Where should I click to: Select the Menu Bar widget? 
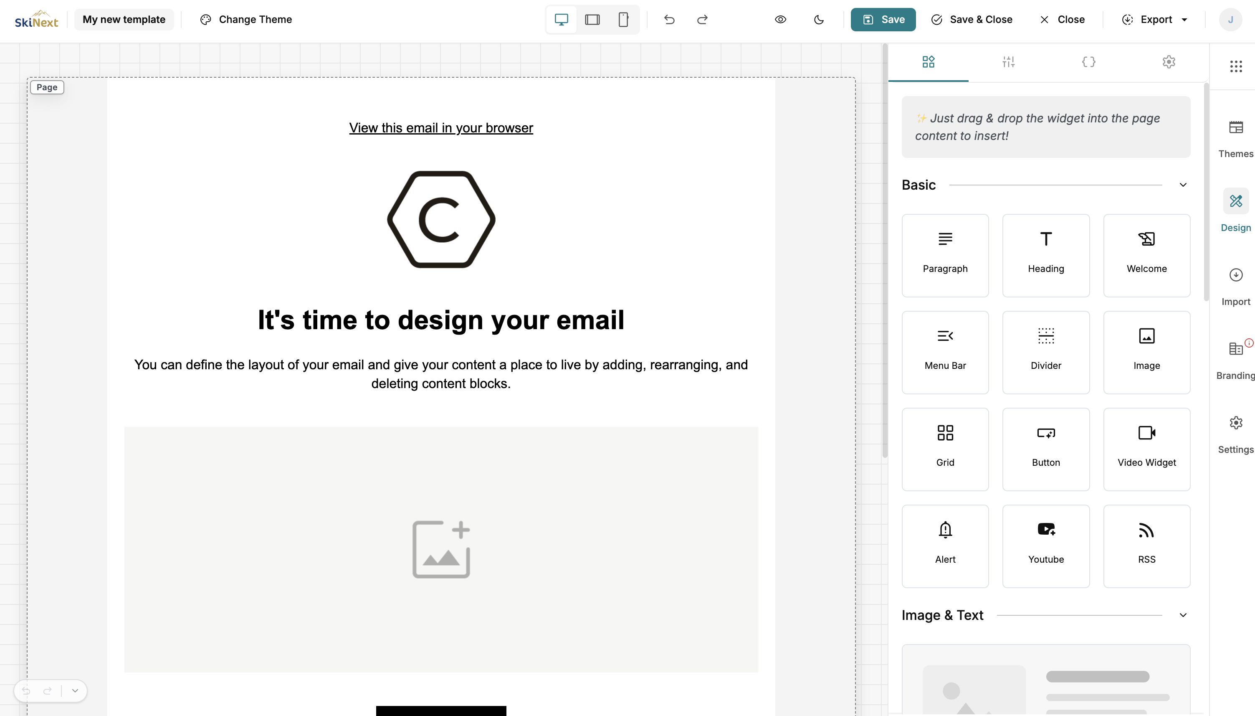945,352
